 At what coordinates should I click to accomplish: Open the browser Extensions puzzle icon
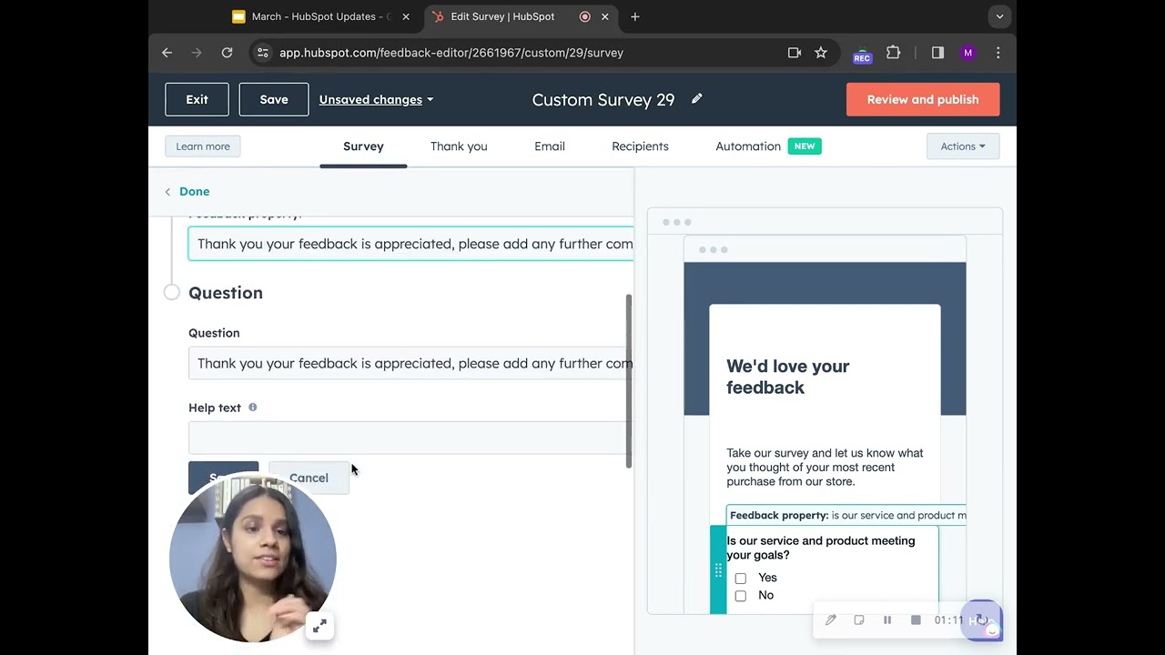click(894, 53)
